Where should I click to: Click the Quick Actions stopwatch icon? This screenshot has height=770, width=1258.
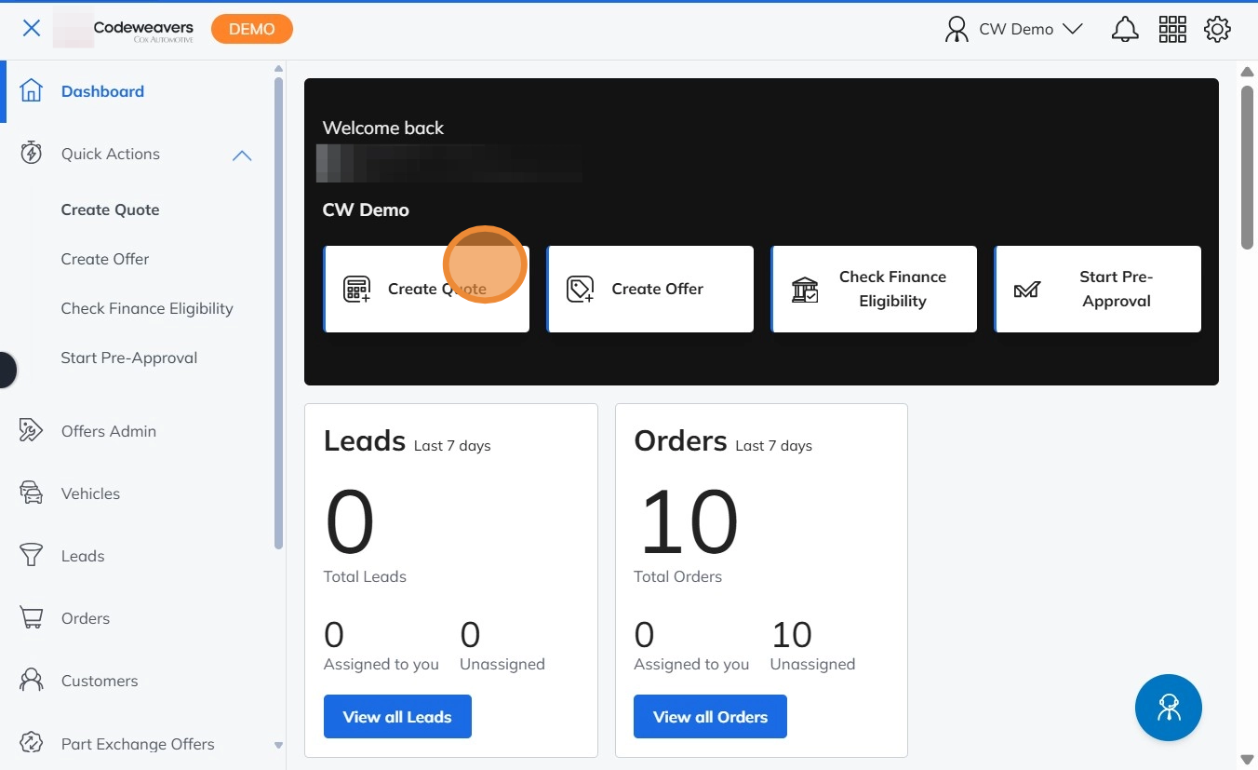pyautogui.click(x=32, y=154)
